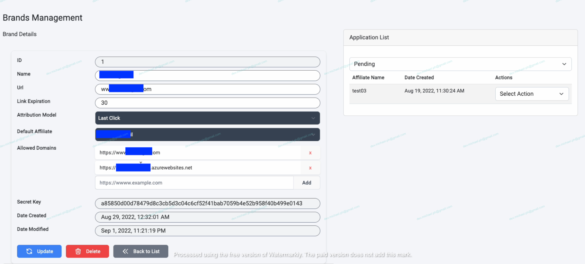
Task: Click the red Delete button
Action: click(x=87, y=251)
